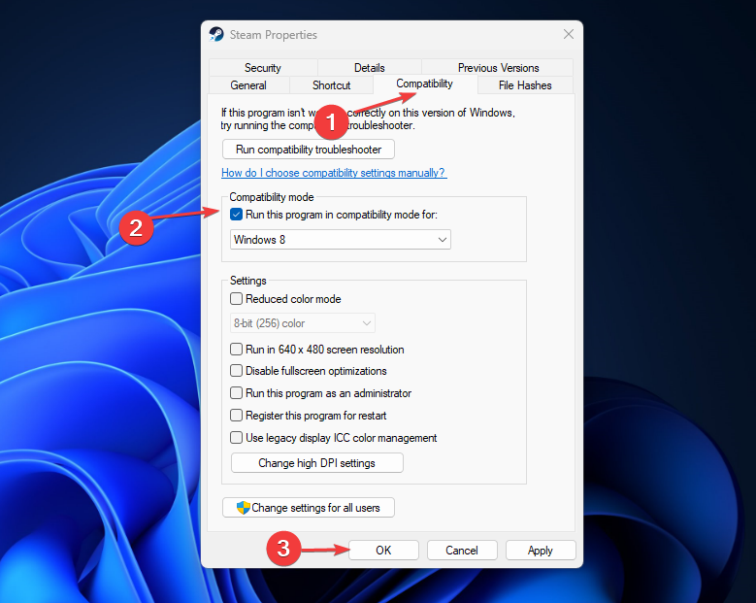Enable Run in 640 x 480 resolution
This screenshot has width=756, height=603.
tap(236, 350)
